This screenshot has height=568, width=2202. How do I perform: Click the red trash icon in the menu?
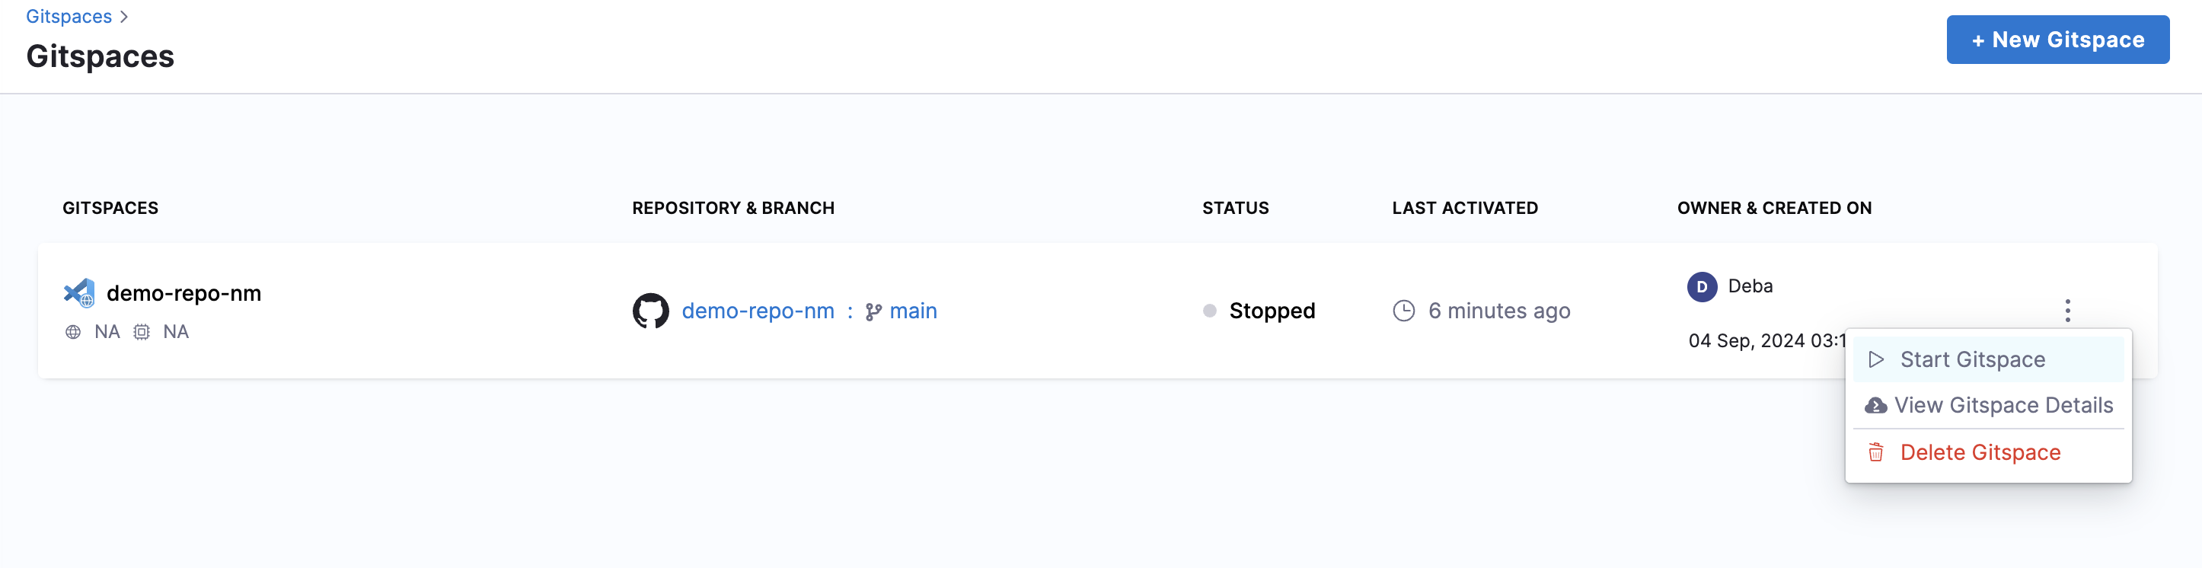[1875, 452]
